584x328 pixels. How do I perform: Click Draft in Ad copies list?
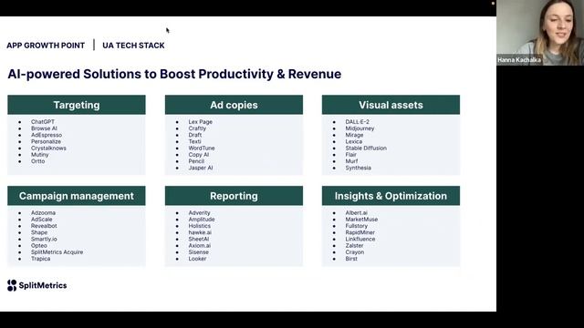[x=194, y=135]
